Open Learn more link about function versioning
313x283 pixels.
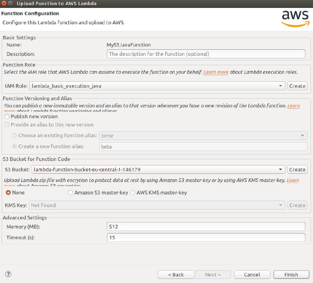(x=293, y=105)
